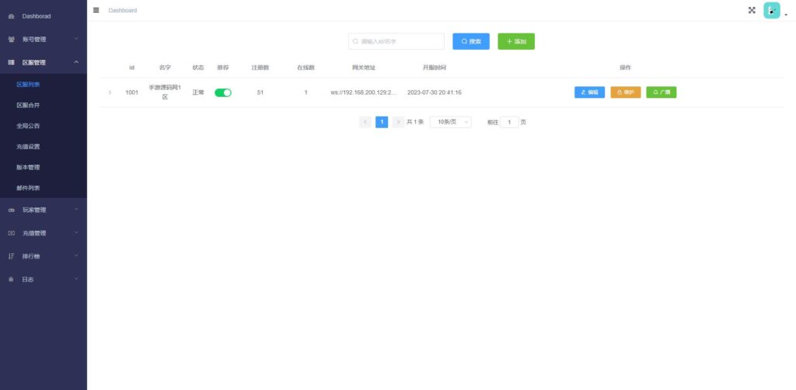Click the 在线数 column header

(x=305, y=68)
